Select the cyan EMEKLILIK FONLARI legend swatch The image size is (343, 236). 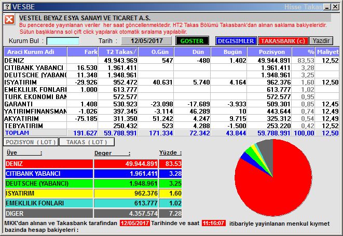point(49,203)
